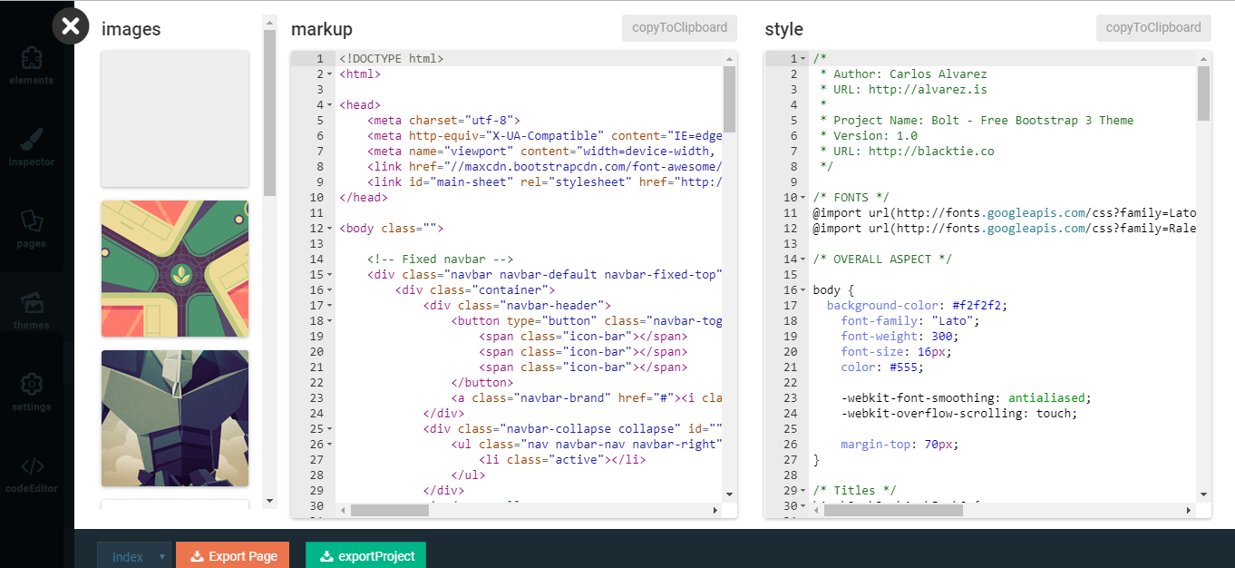Screen dimensions: 1235x568
Task: Collapse the container div fold on line 16
Action: click(329, 290)
